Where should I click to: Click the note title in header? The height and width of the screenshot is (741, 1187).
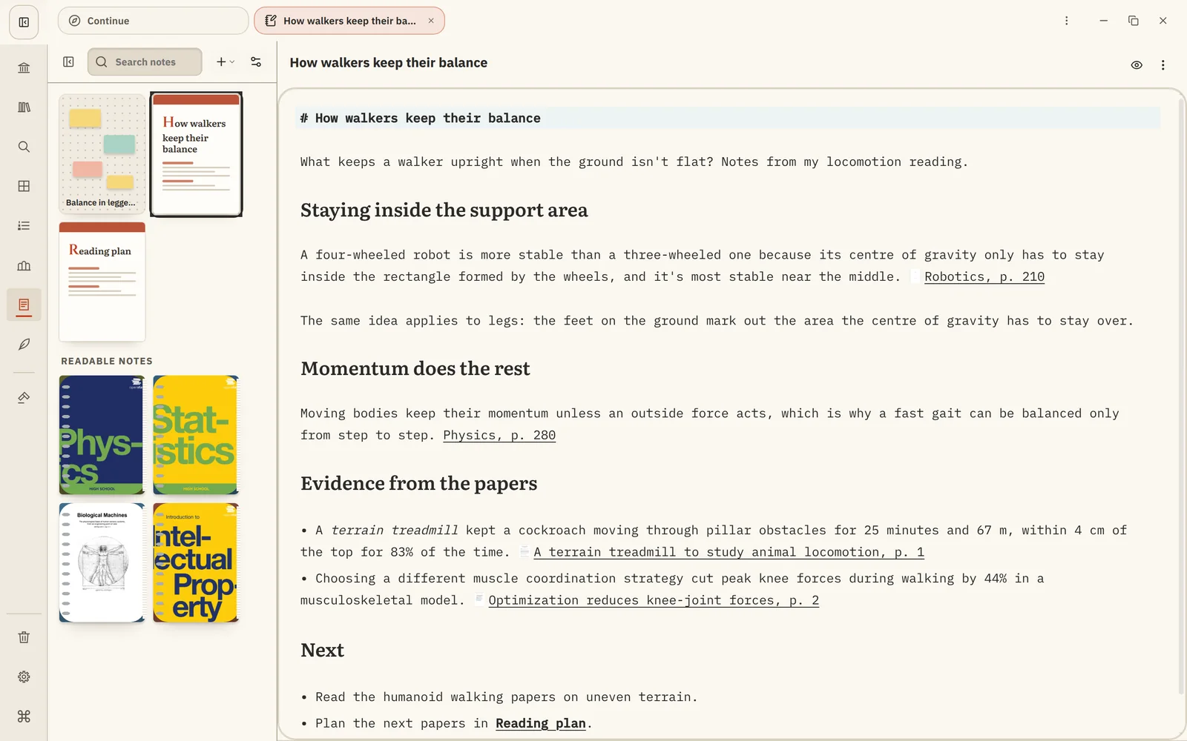(x=388, y=63)
